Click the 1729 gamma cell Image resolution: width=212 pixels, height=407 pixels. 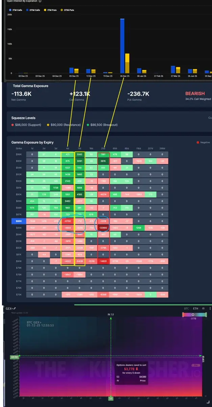[56, 188]
